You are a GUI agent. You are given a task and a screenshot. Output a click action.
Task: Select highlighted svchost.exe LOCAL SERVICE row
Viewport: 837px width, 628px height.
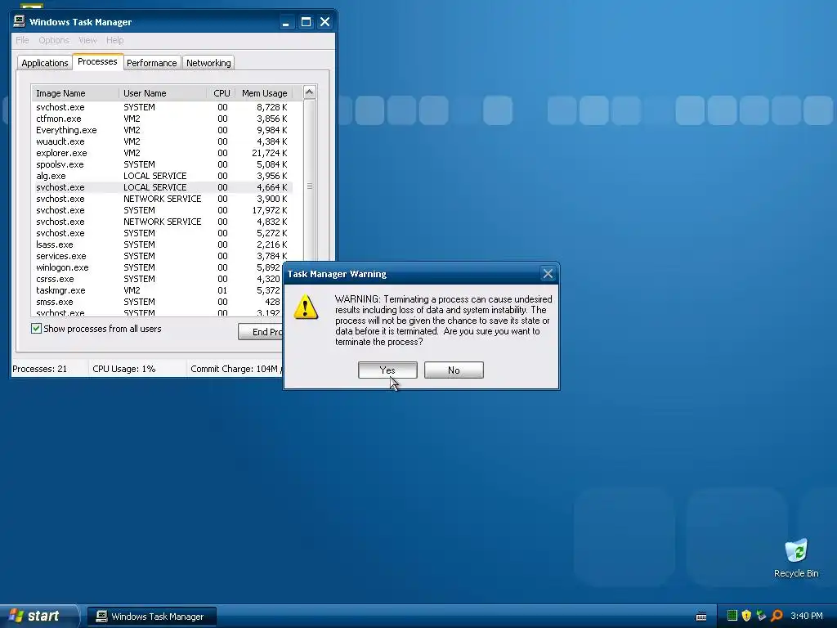162,187
